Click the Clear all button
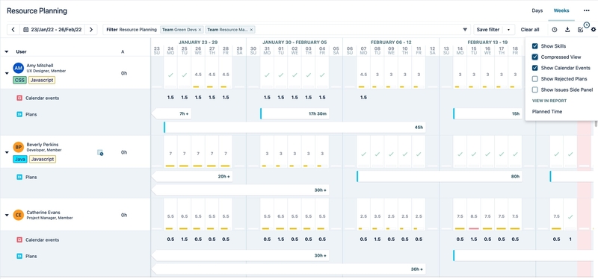Viewport: 598px width, 279px height. click(530, 30)
